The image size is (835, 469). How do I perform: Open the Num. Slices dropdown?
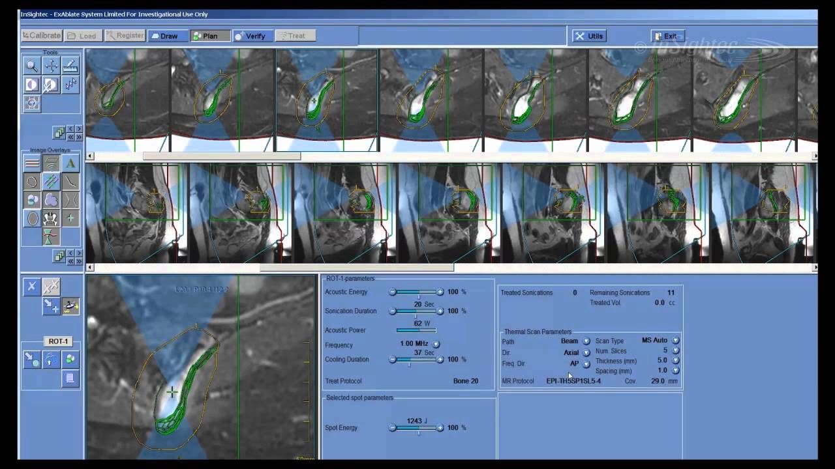coord(676,350)
